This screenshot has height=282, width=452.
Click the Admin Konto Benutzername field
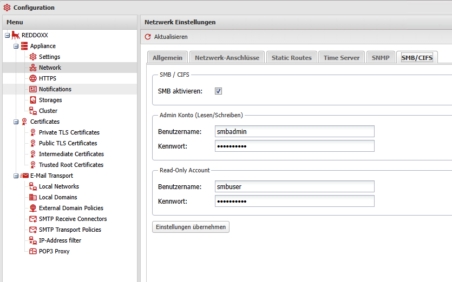pos(294,131)
